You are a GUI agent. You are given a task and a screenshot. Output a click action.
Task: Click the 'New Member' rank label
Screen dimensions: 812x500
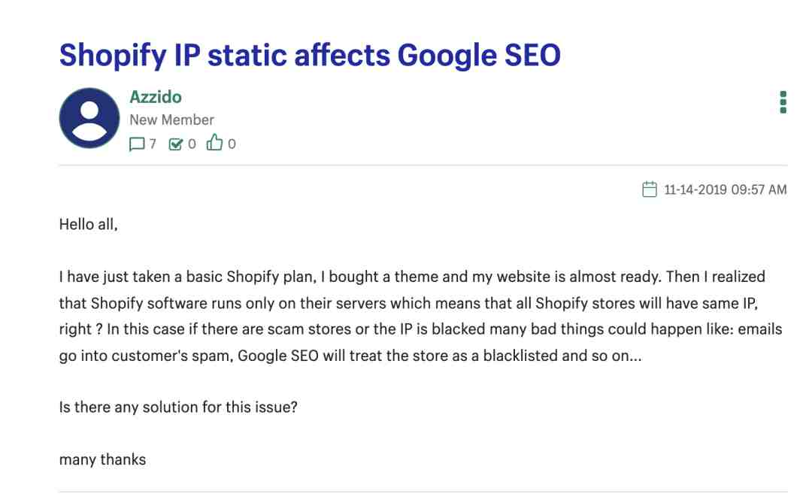tap(171, 120)
